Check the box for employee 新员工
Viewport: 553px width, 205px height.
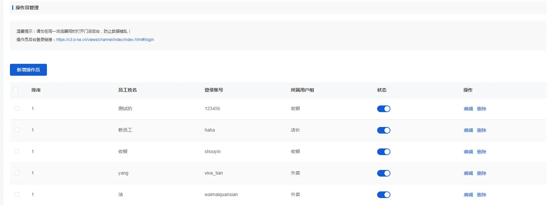(17, 130)
